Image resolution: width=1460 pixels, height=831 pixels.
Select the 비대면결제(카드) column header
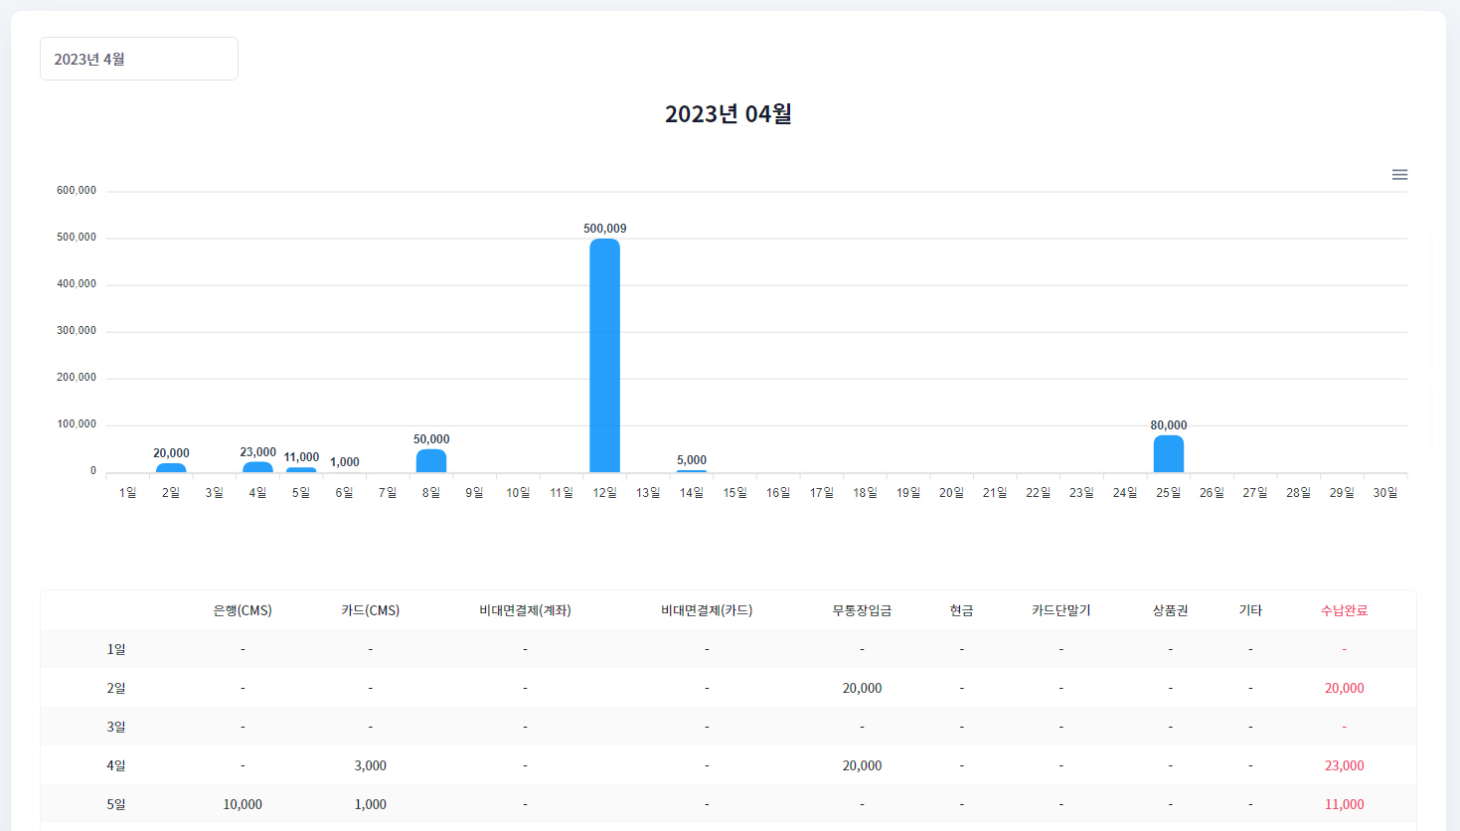click(707, 610)
